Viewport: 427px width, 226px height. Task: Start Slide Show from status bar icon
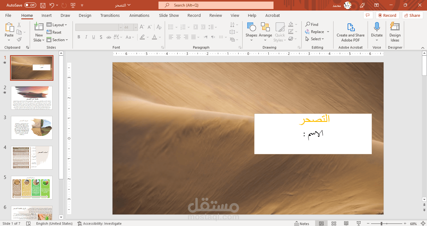[359, 224]
